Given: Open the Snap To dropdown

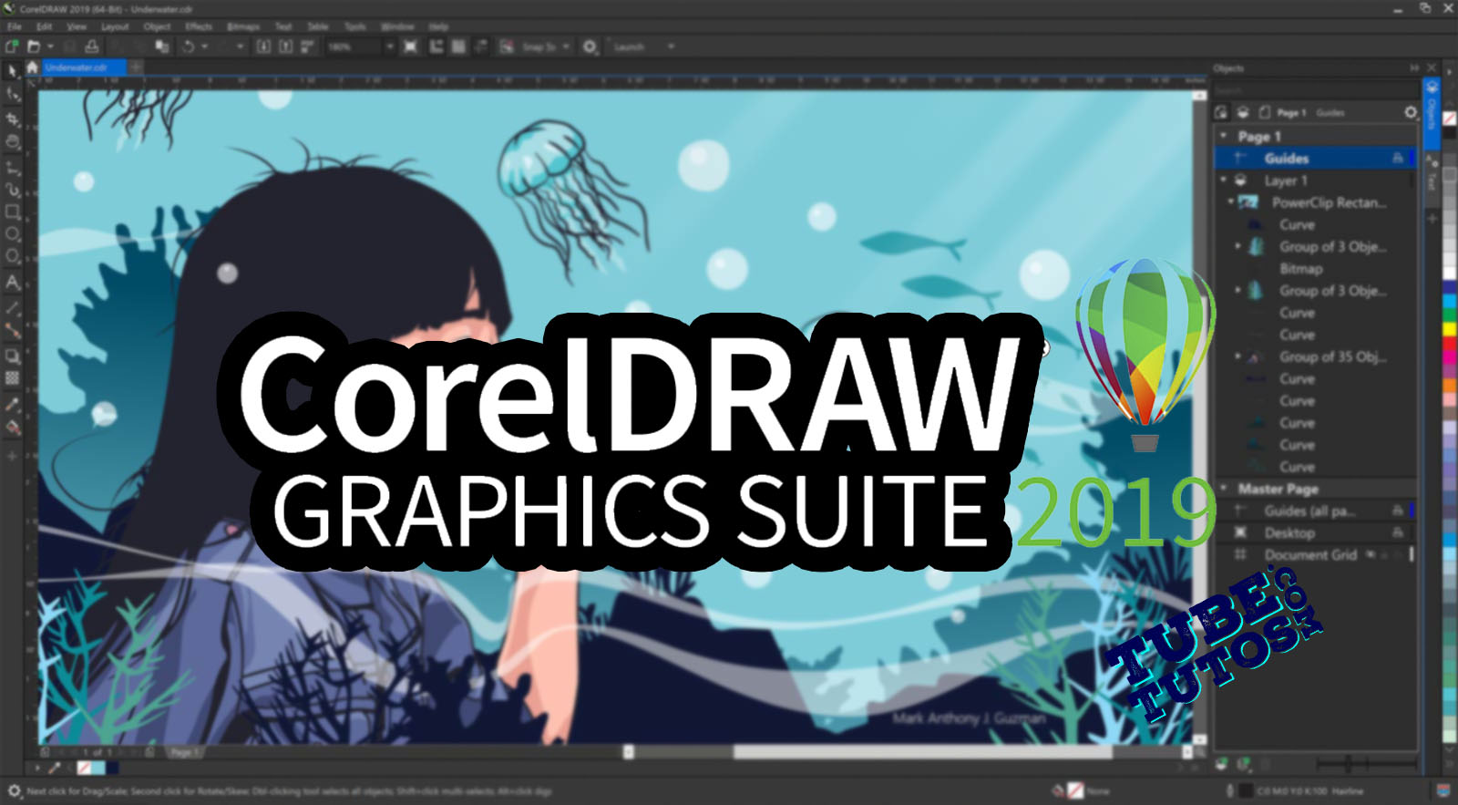Looking at the screenshot, I should coord(566,46).
